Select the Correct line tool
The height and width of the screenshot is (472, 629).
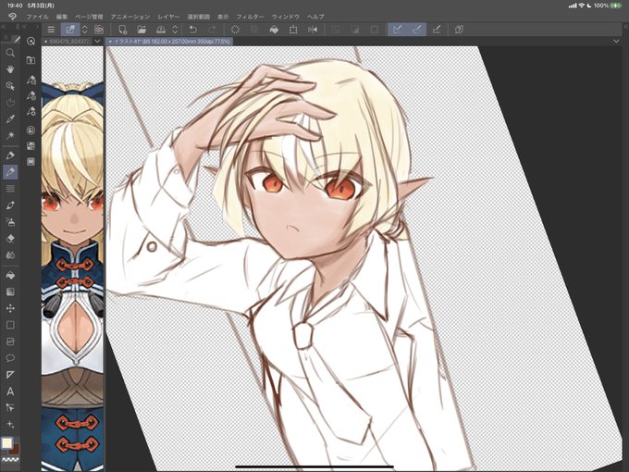point(10,408)
